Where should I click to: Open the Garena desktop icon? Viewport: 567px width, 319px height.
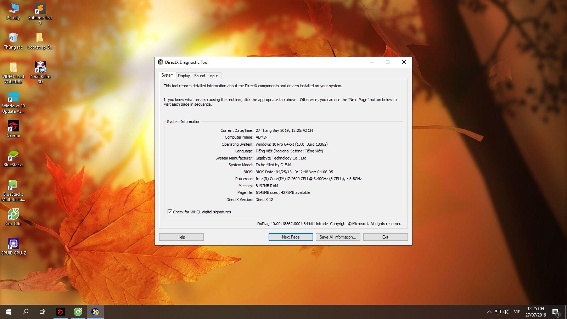pos(13,127)
